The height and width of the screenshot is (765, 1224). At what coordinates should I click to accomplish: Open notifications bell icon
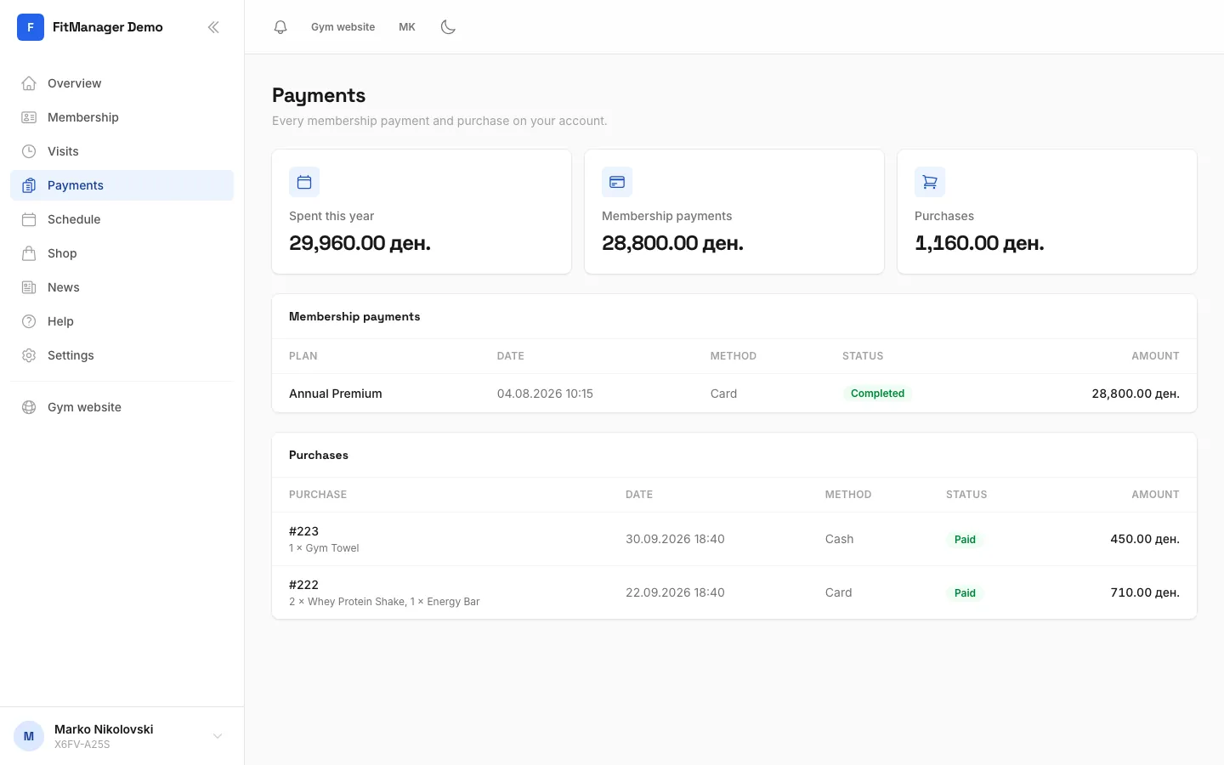point(280,27)
